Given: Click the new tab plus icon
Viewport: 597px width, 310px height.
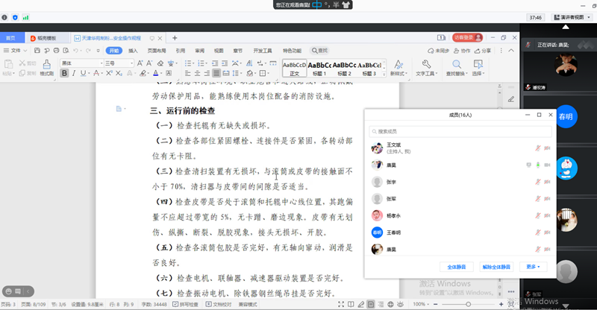Looking at the screenshot, I should pos(175,37).
